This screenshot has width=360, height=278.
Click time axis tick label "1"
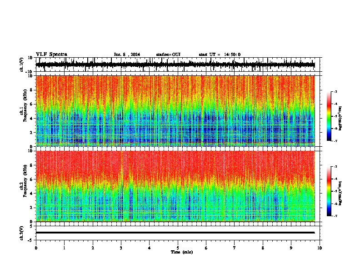(x=65, y=248)
